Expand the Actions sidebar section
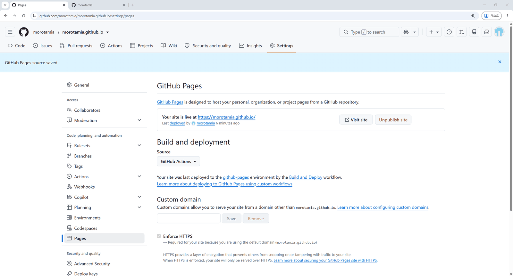The image size is (513, 276). [x=139, y=176]
